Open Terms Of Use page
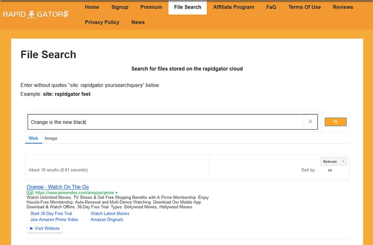This screenshot has height=245, width=373. [x=304, y=7]
